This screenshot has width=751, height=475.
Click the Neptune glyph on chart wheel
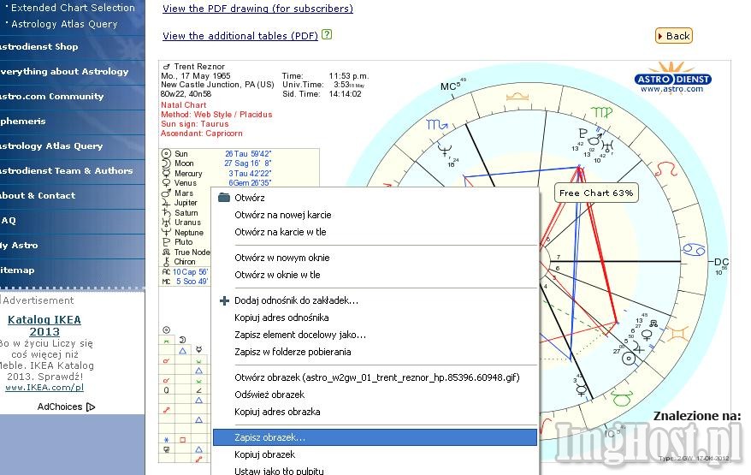[x=445, y=151]
